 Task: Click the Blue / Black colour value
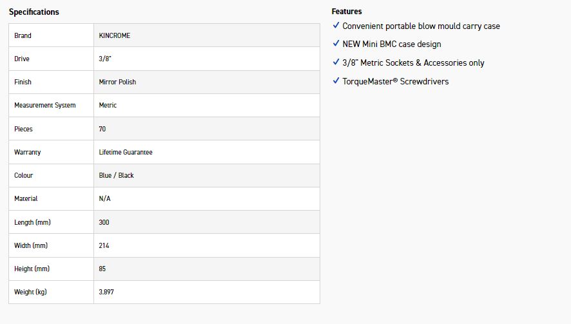[116, 175]
